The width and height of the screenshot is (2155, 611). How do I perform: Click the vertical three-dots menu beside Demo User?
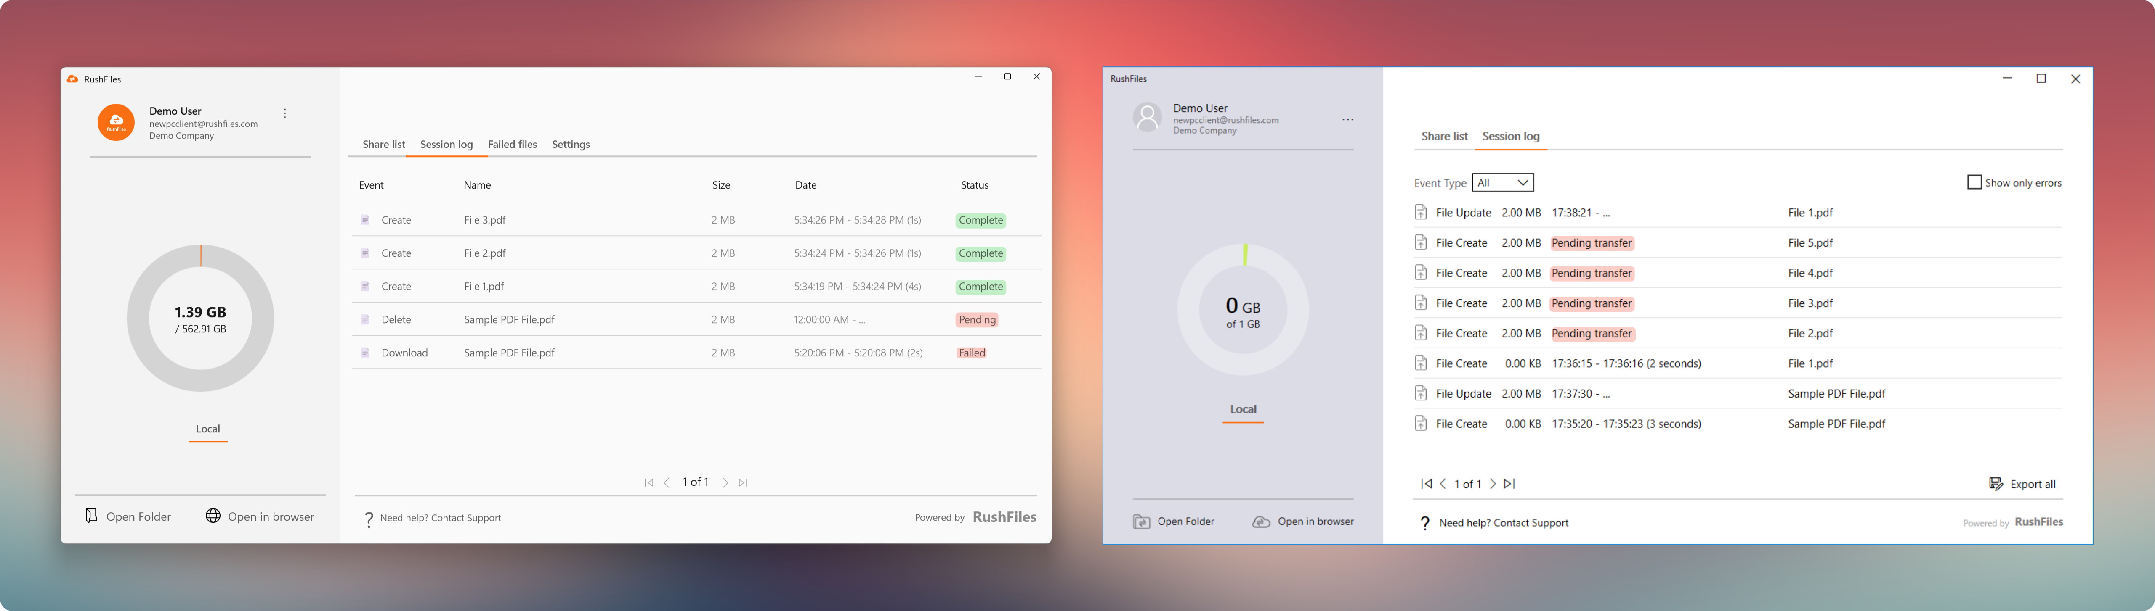point(285,114)
